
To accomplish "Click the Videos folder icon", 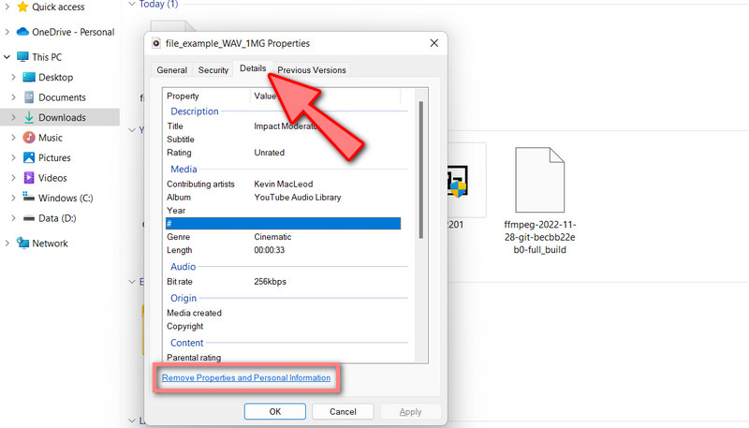I will (x=29, y=178).
